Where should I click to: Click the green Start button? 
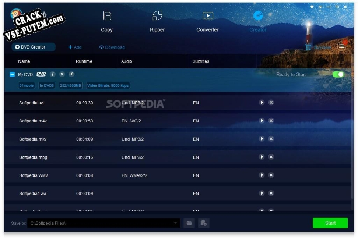tap(330, 223)
